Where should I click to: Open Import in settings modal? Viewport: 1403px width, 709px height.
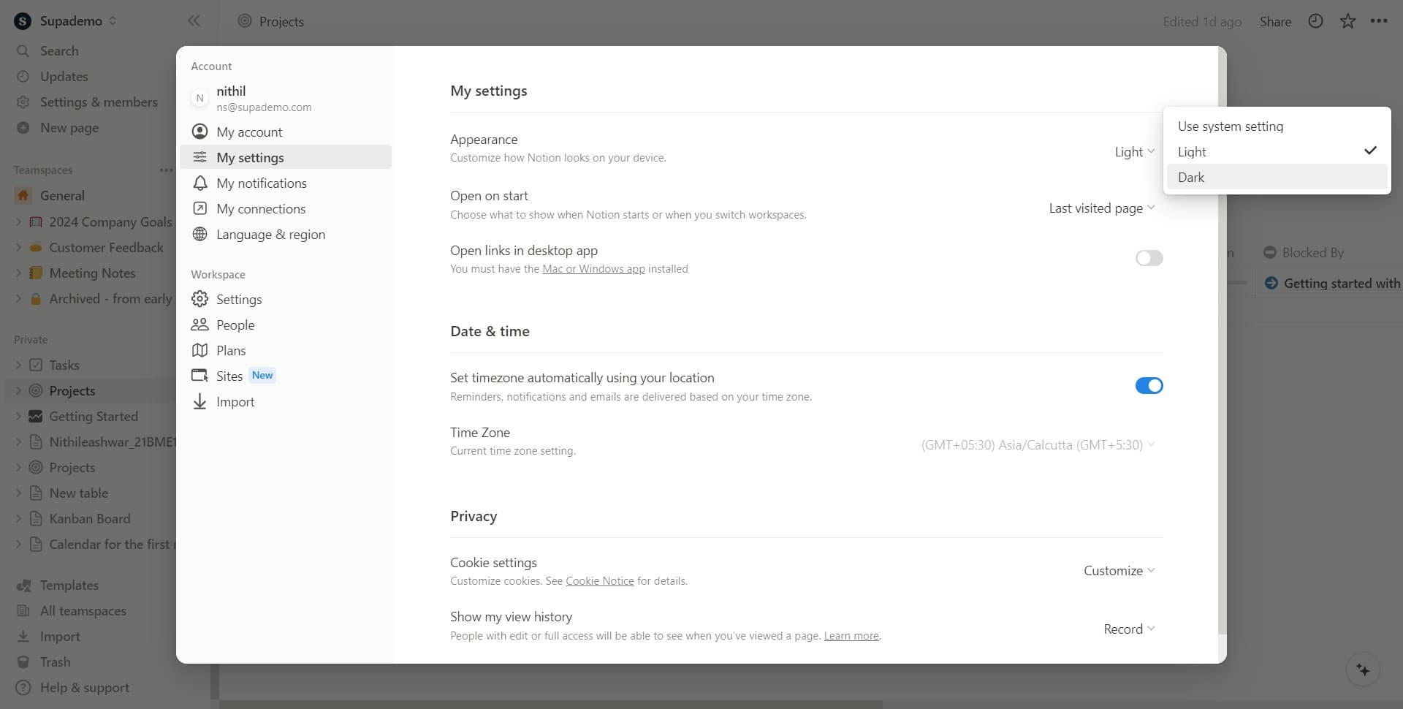(x=286, y=401)
